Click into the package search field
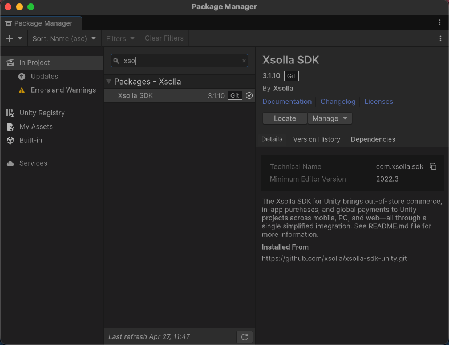This screenshot has width=449, height=345. (179, 61)
